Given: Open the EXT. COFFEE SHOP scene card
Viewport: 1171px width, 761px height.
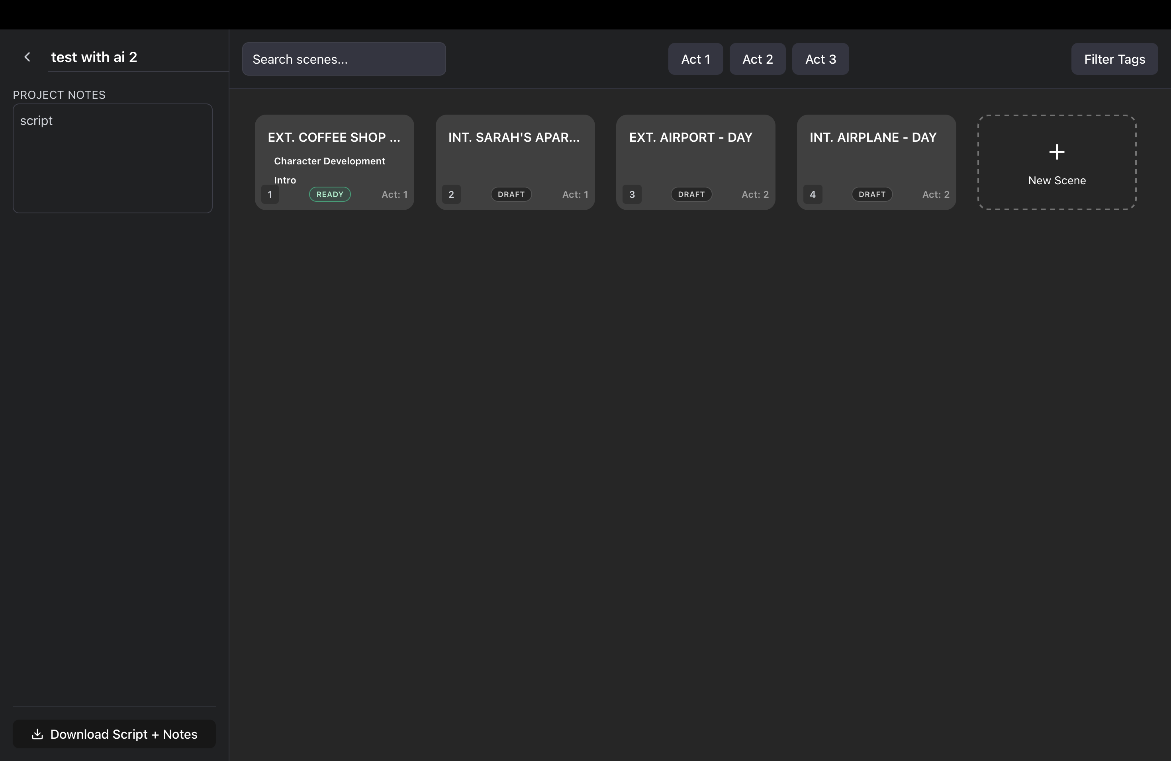Looking at the screenshot, I should tap(334, 162).
